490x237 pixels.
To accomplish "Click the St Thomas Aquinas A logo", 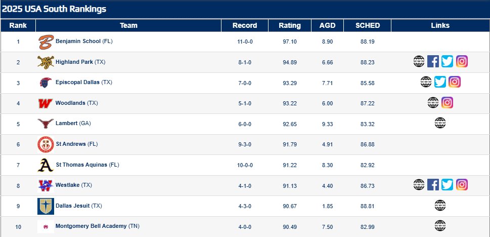I will click(46, 165).
